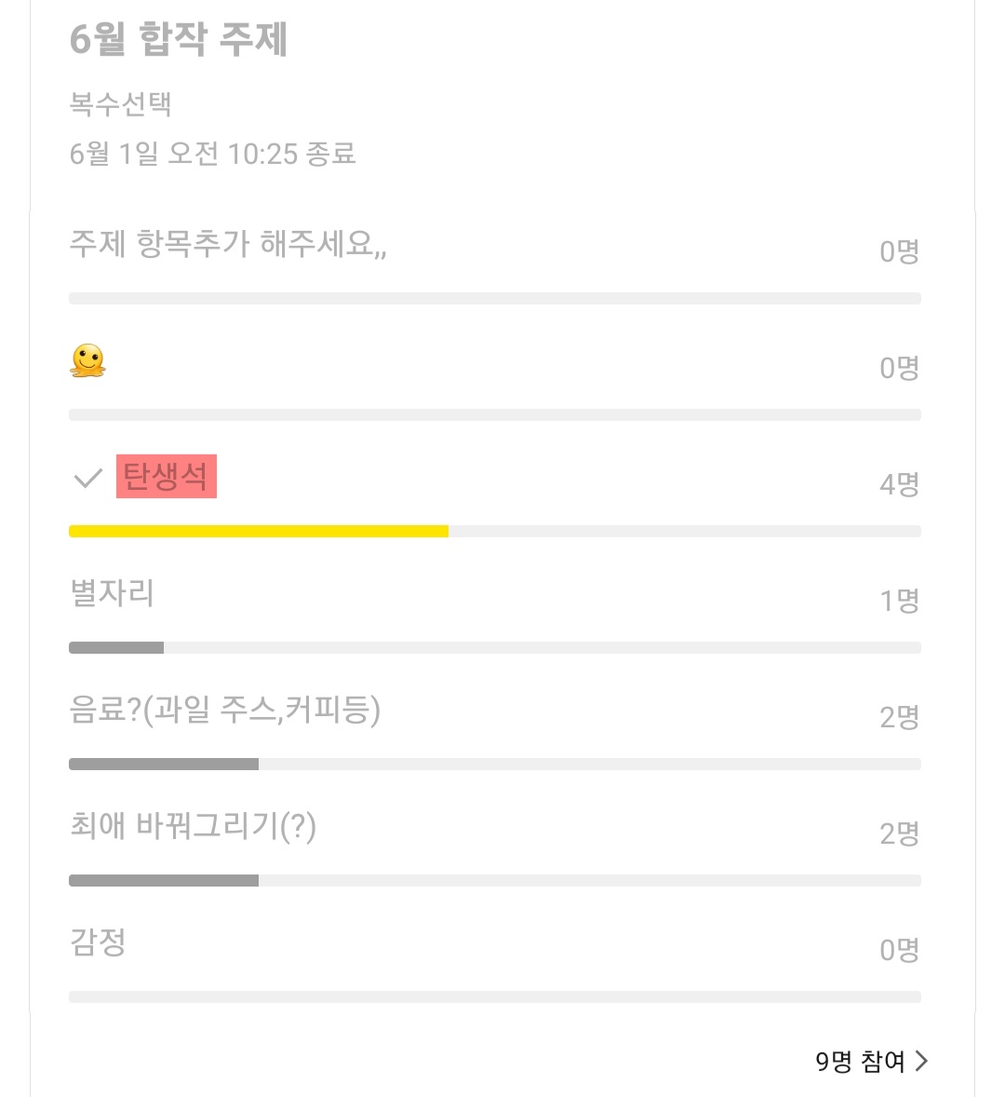Image resolution: width=1005 pixels, height=1097 pixels.
Task: Click the 1명 count for 별자리
Action: (899, 601)
